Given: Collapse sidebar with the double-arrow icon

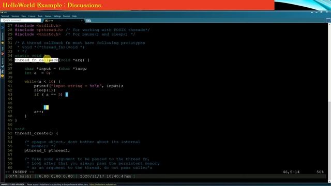Looking at the screenshot, I should pos(3,27).
